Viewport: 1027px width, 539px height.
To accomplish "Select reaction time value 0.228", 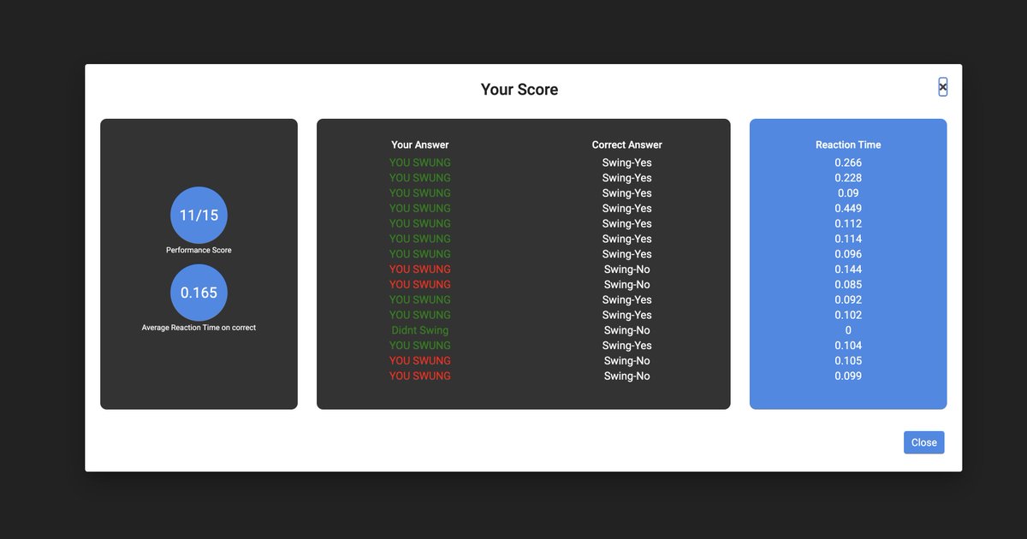I will 848,178.
